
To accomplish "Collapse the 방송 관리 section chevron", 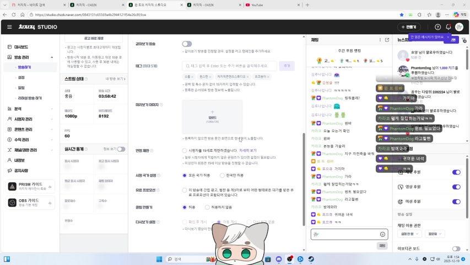I will 52,57.
